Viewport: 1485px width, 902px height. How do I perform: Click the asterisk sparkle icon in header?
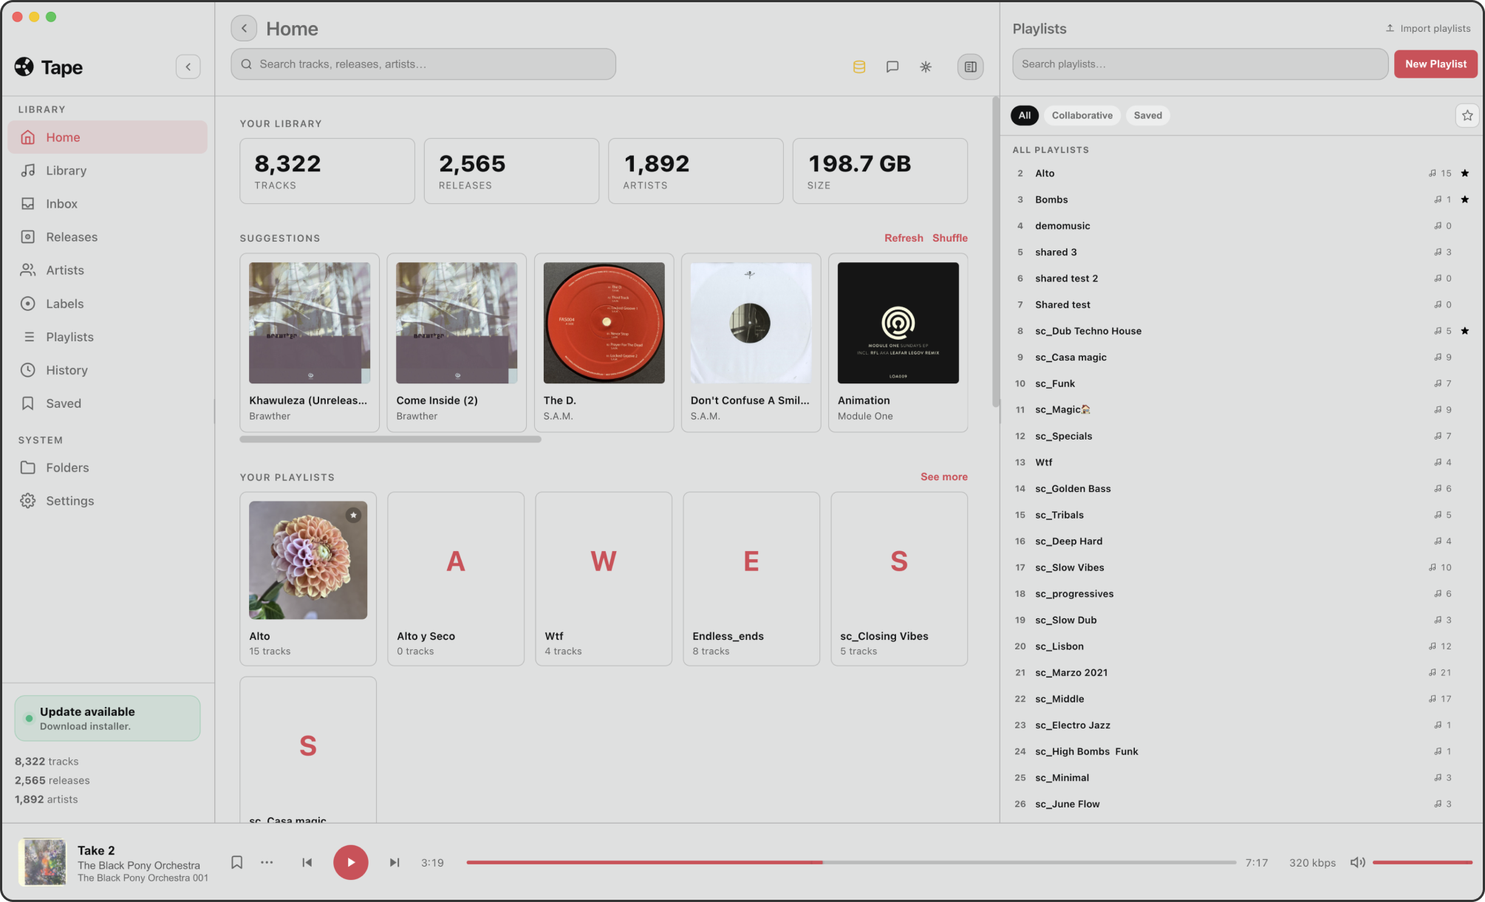[926, 66]
